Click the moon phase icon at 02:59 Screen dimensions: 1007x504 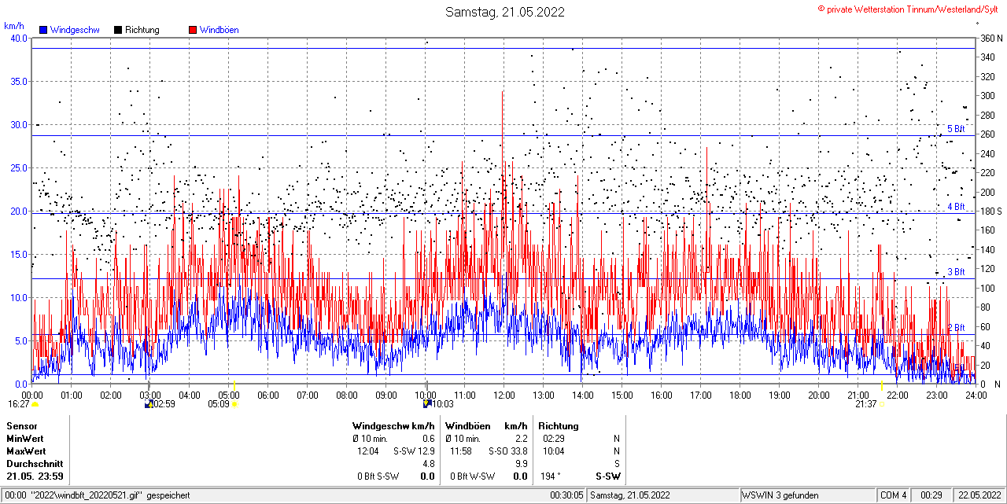point(149,404)
